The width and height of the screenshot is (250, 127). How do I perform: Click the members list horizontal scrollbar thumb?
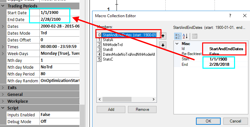[117, 99]
